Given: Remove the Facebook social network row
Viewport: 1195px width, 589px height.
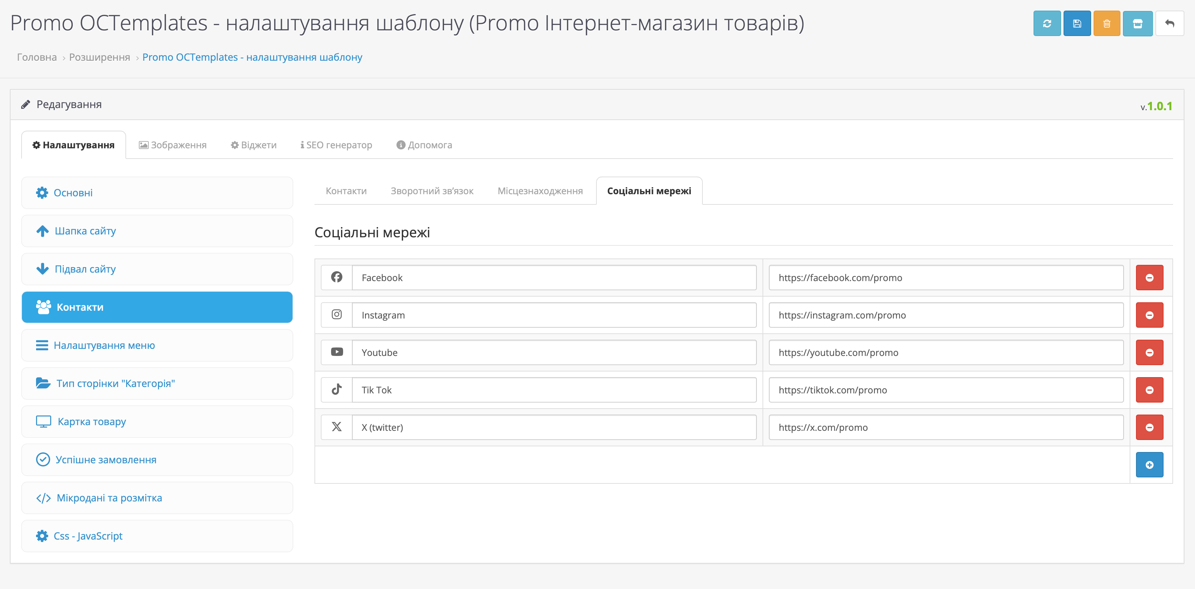Looking at the screenshot, I should click(x=1149, y=278).
